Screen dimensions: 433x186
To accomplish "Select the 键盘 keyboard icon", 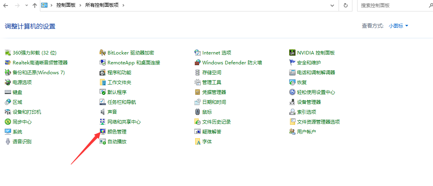I will coord(8,92).
